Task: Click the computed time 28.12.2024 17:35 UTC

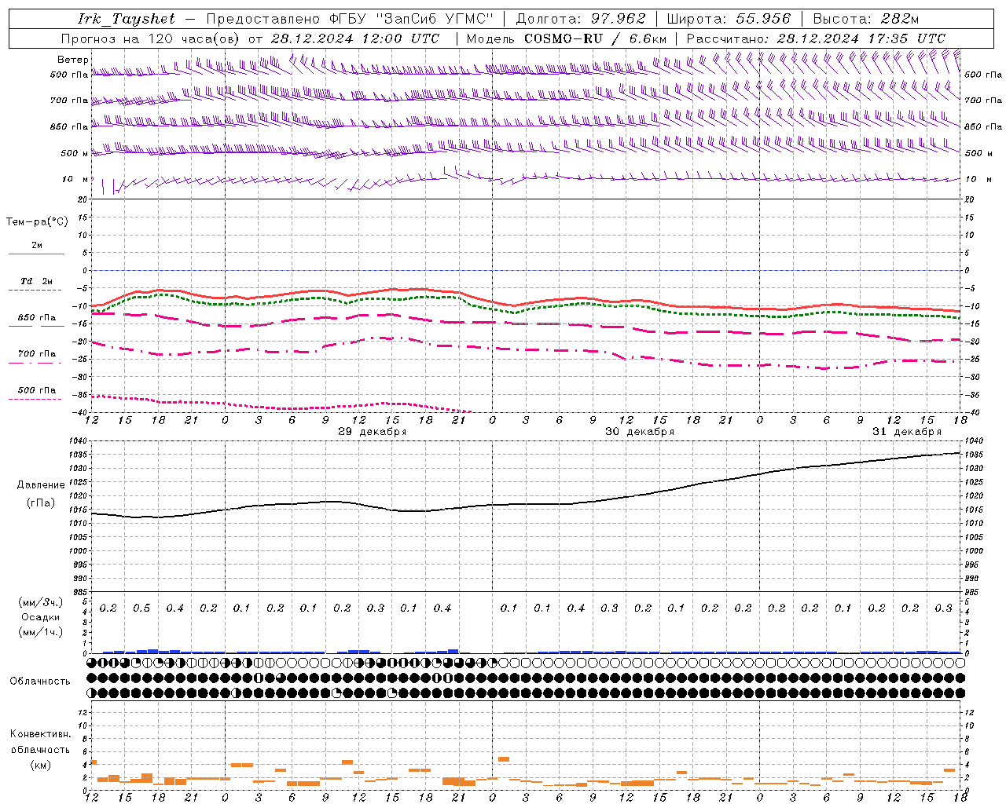Action: [861, 38]
